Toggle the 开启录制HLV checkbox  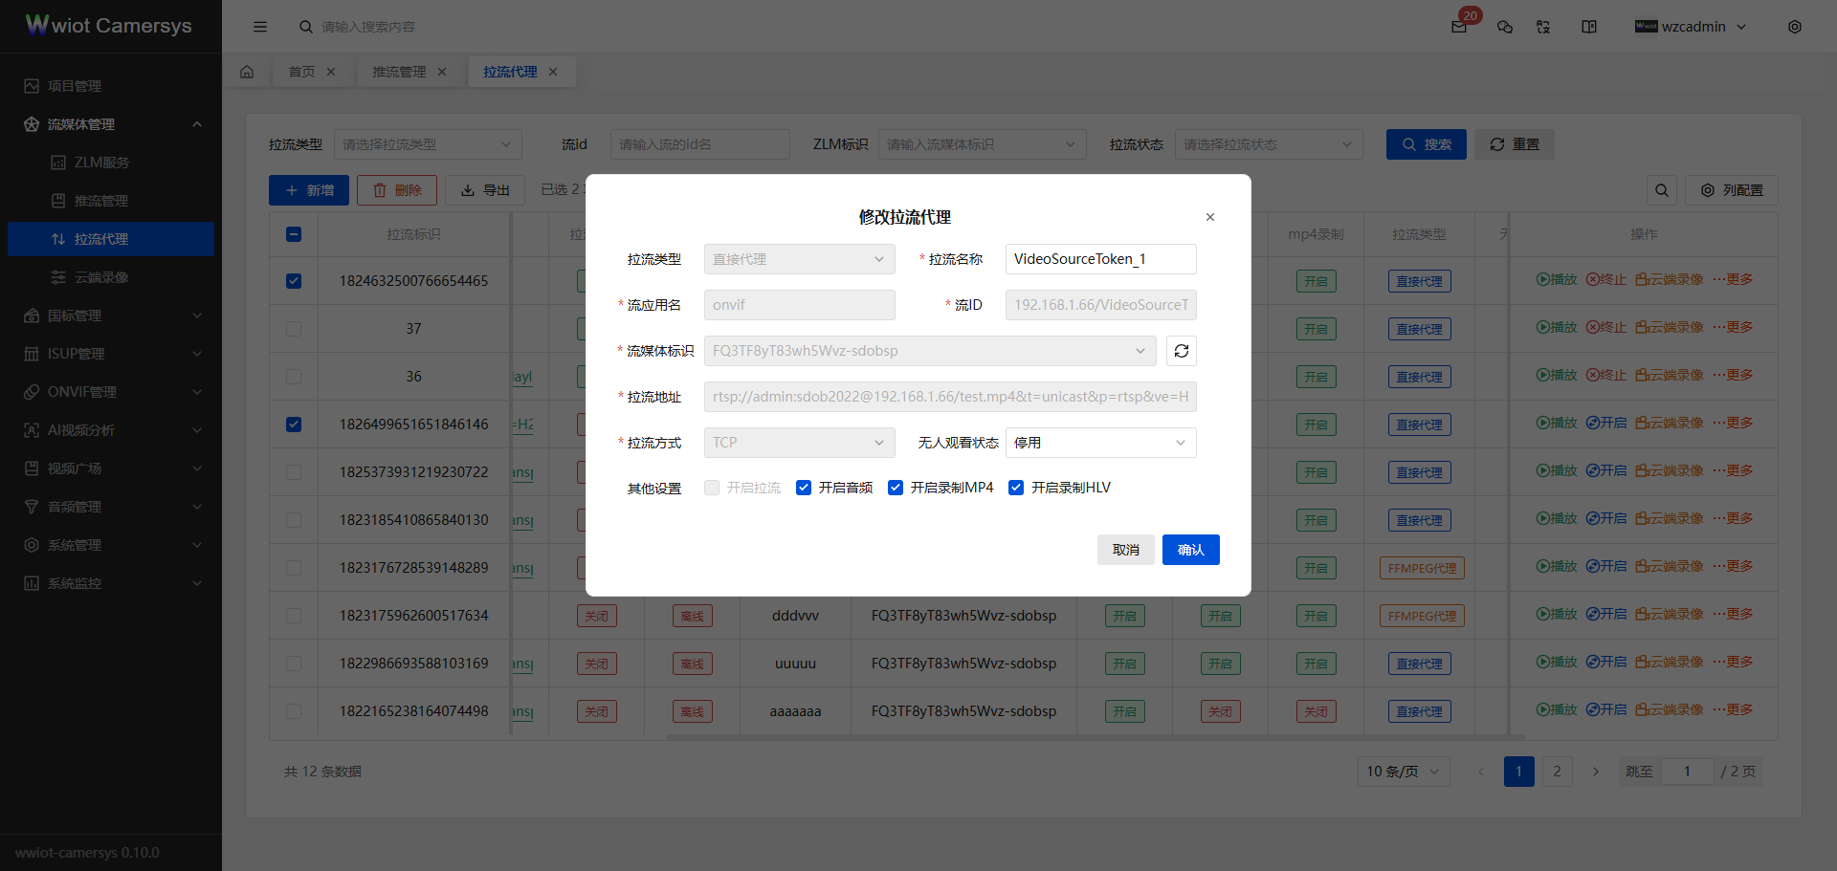1016,488
